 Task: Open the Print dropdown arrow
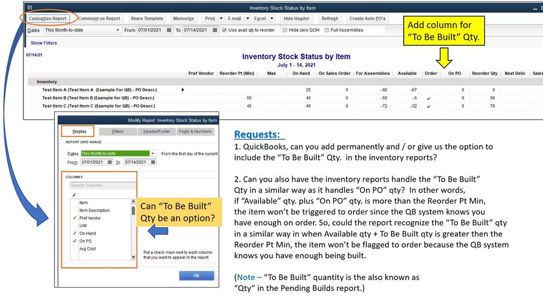[x=221, y=18]
